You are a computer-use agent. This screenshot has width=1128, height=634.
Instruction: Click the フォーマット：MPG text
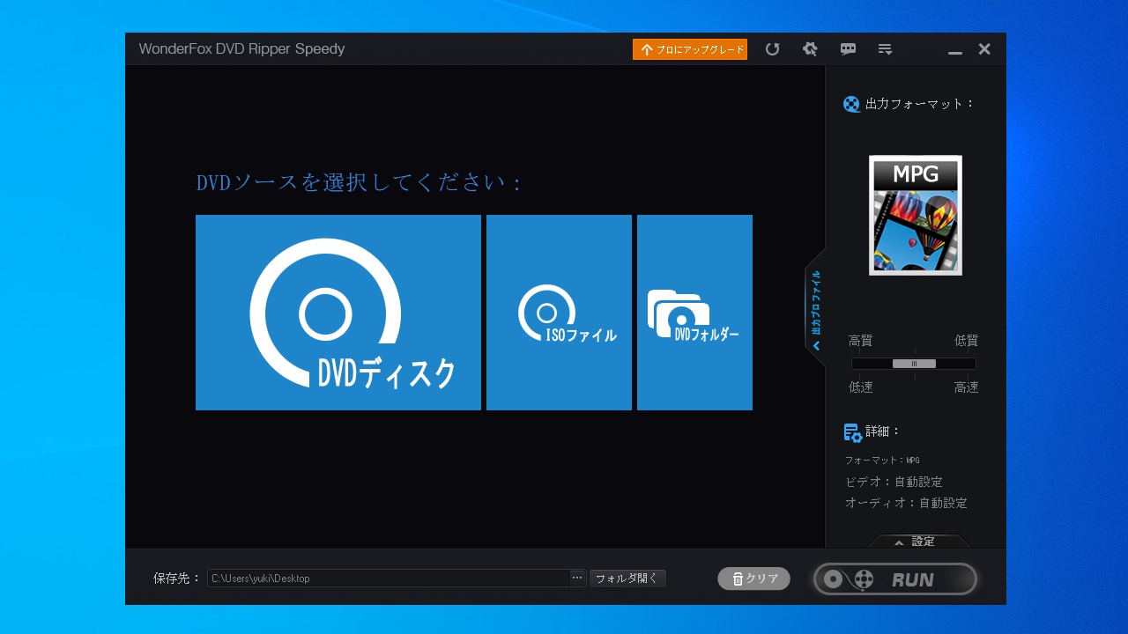pyautogui.click(x=882, y=461)
